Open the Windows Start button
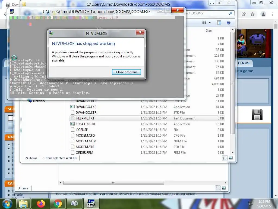Viewport: 278px width, 209px height. (x=7, y=204)
